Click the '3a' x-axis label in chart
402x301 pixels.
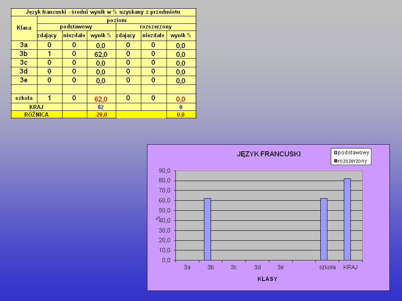click(187, 267)
